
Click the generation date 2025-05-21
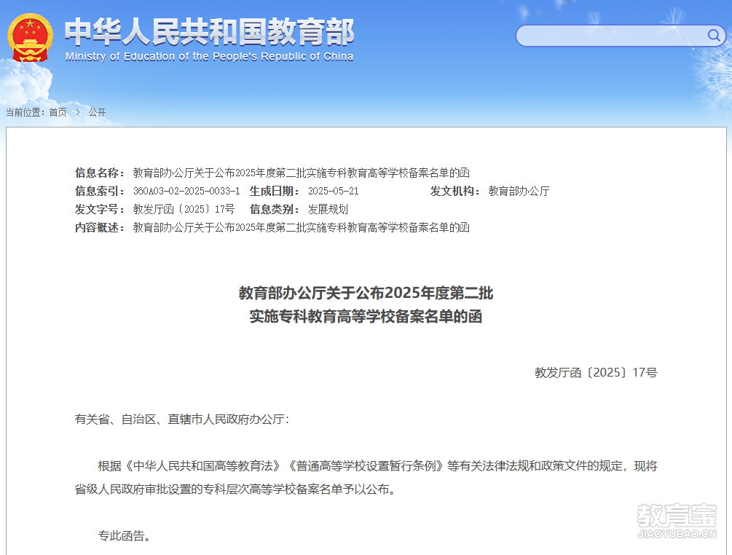[x=334, y=192]
